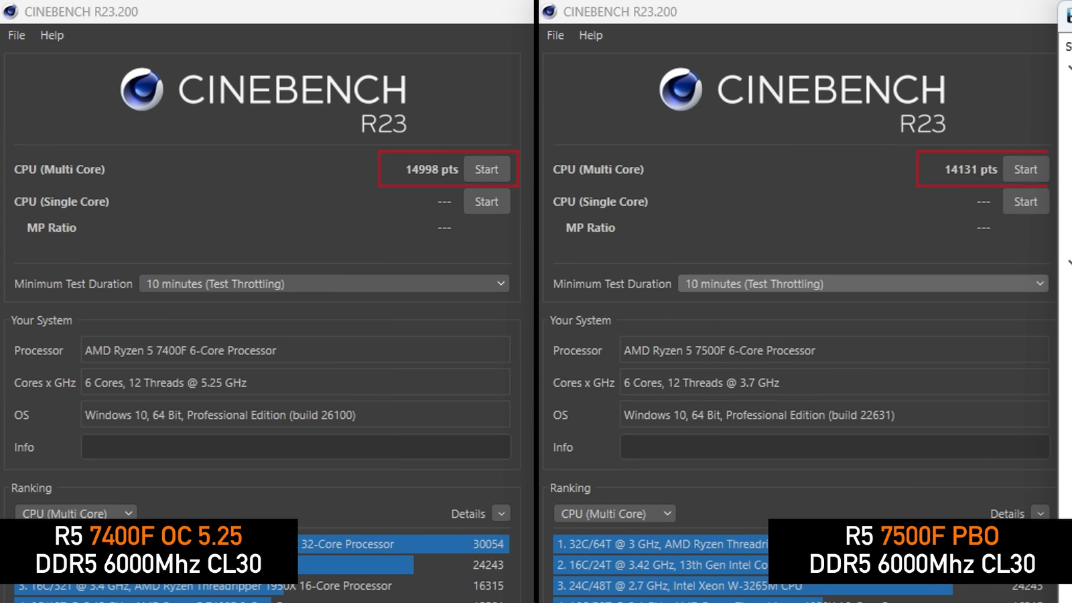This screenshot has width=1072, height=603.
Task: Expand Minimum Test Duration dropdown in right window
Action: point(863,284)
